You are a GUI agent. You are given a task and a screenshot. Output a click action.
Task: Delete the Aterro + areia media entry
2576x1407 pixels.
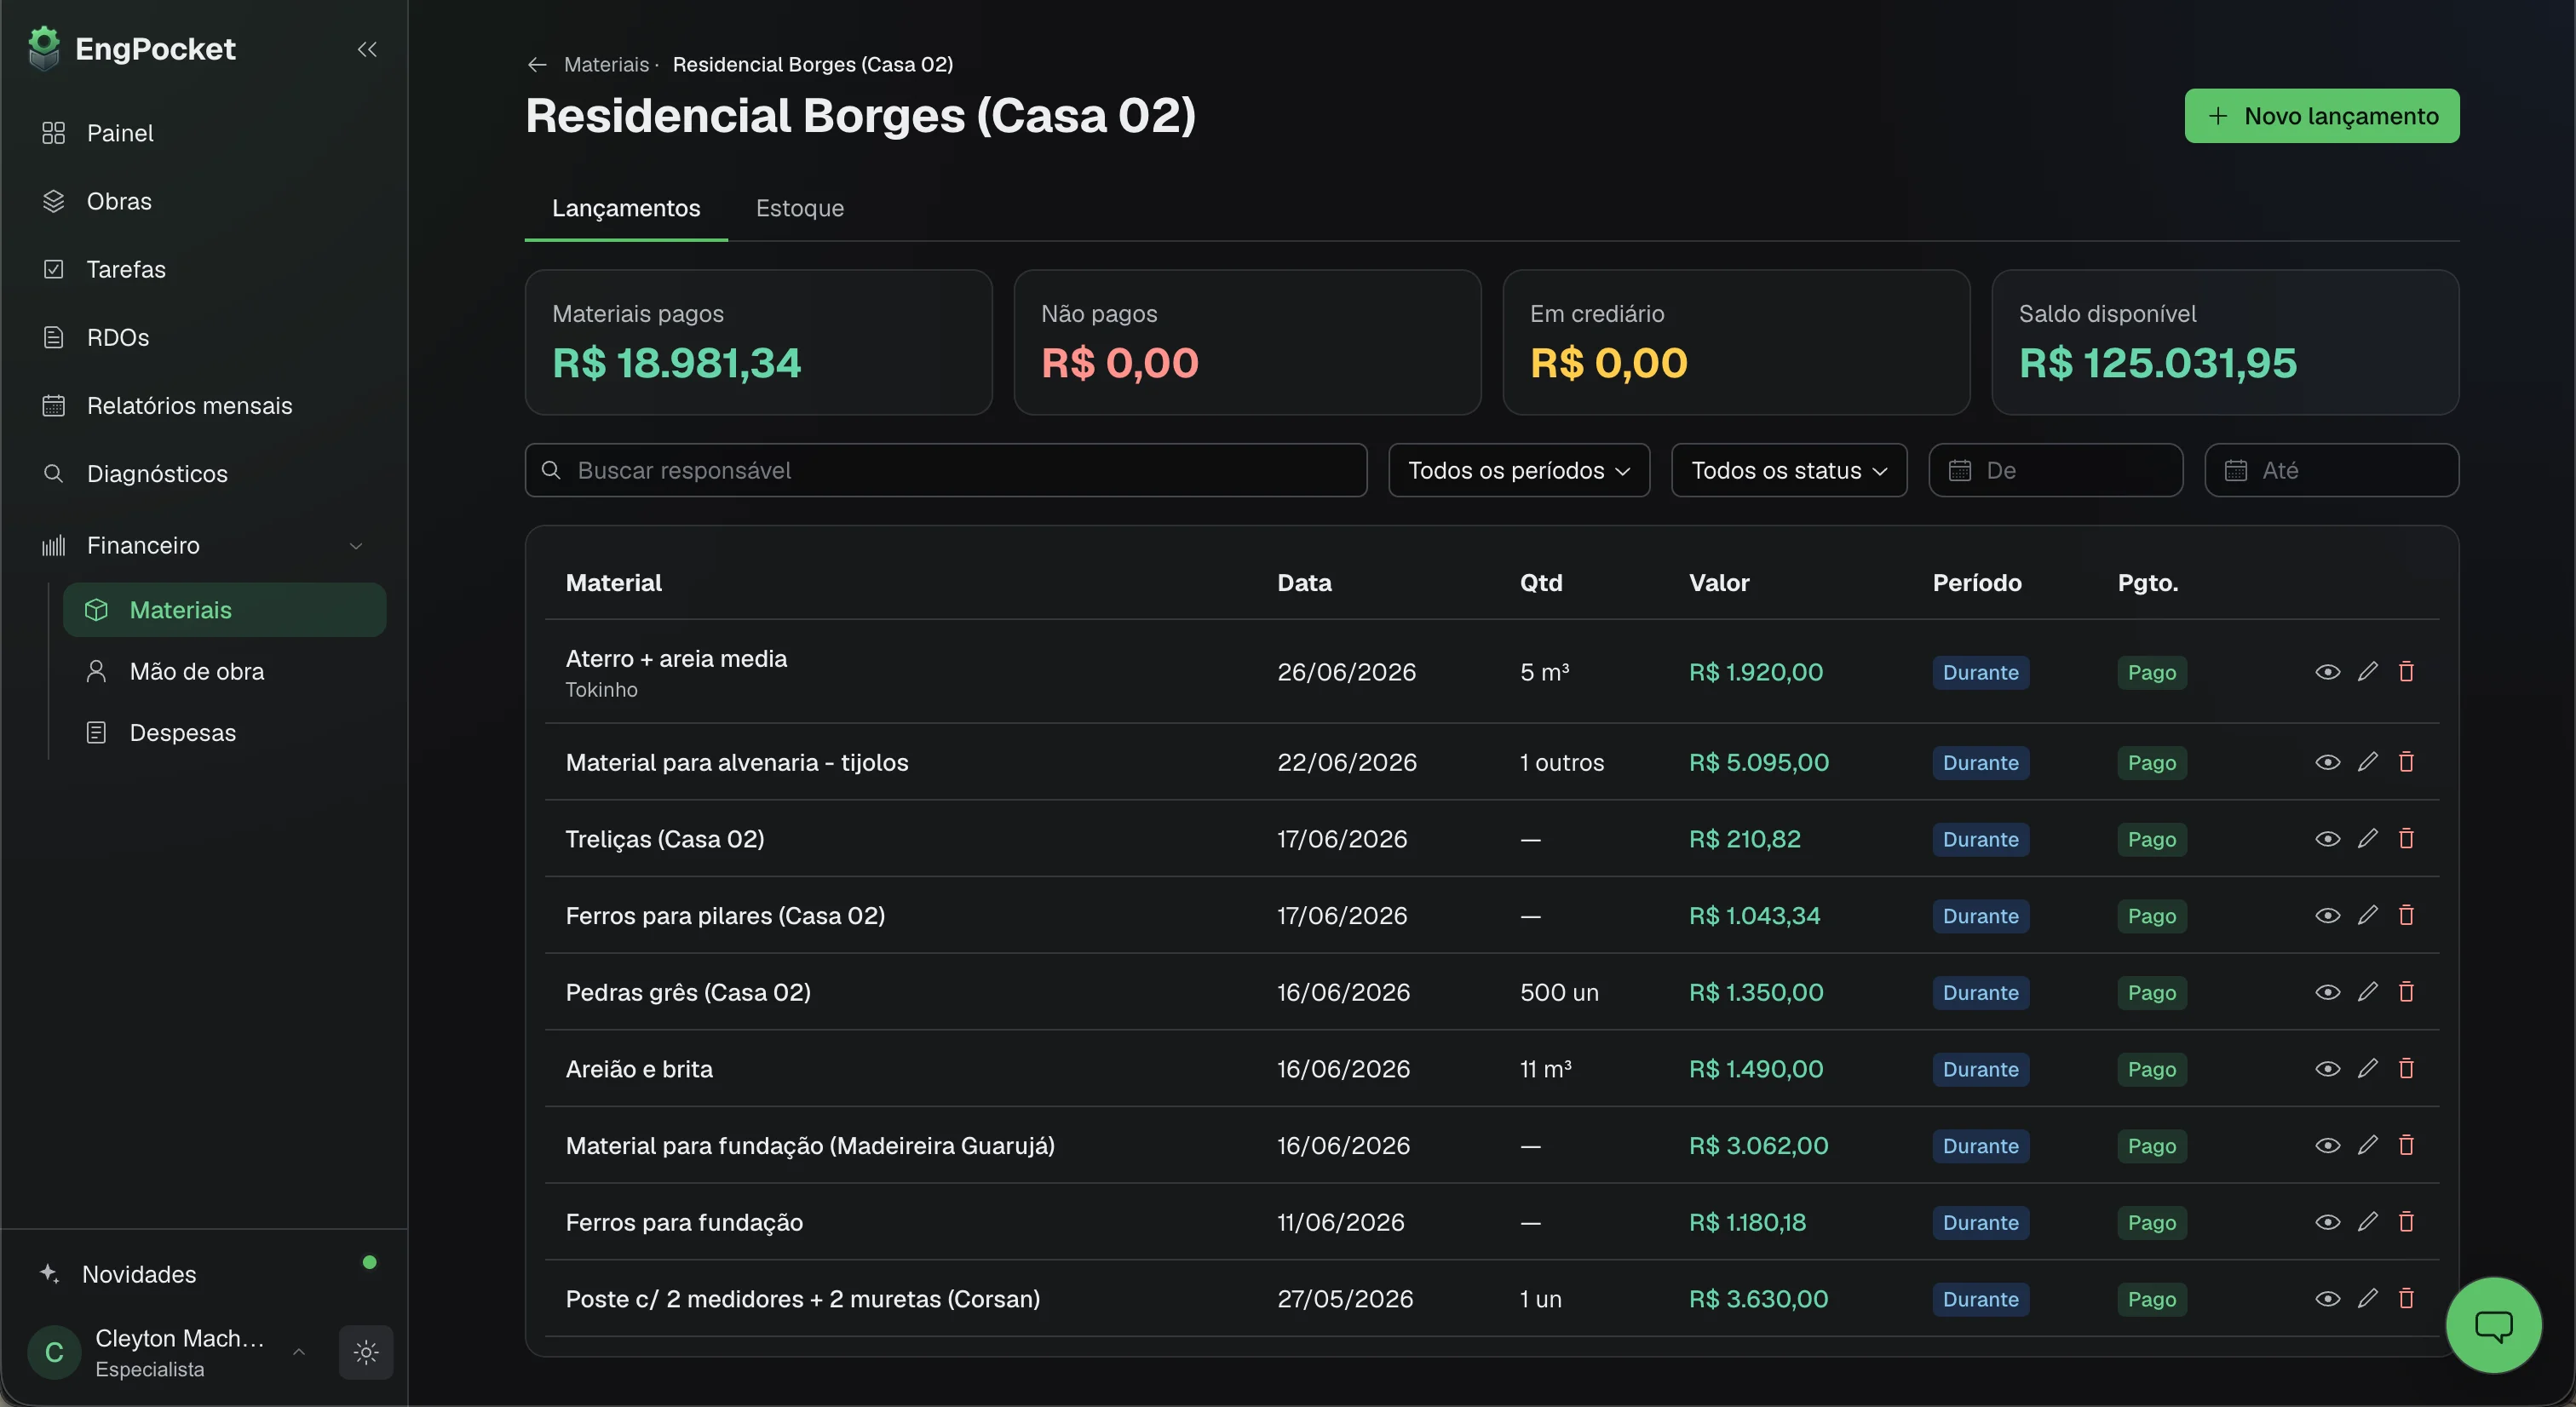coord(2406,672)
